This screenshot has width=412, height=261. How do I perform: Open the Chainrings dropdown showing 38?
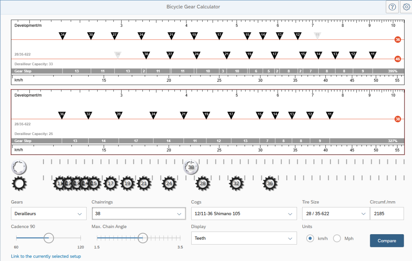(x=138, y=214)
